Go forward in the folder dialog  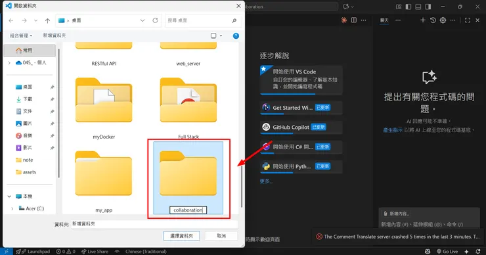[x=24, y=20]
